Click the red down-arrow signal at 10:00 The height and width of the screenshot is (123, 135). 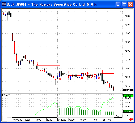tap(37, 64)
